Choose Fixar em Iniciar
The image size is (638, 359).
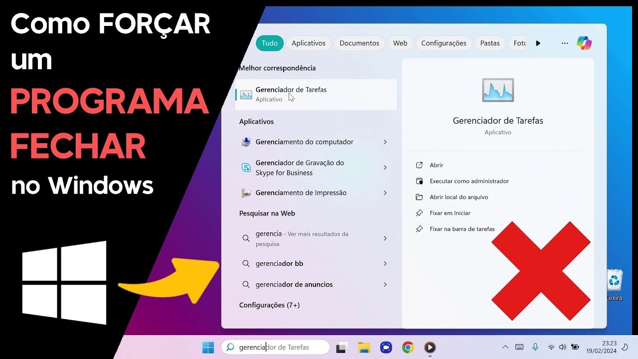tap(450, 213)
